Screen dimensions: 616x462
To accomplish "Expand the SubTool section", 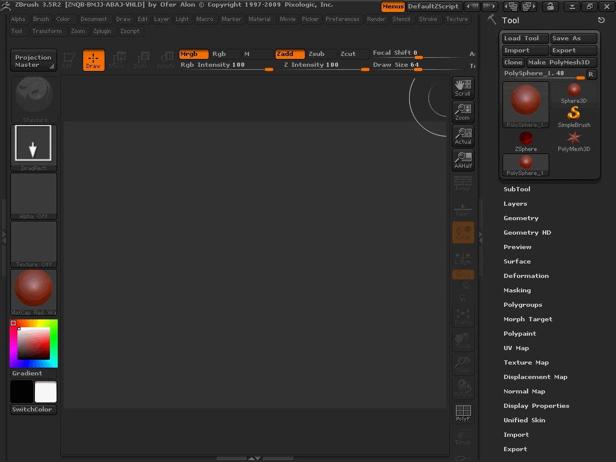I will [x=517, y=189].
